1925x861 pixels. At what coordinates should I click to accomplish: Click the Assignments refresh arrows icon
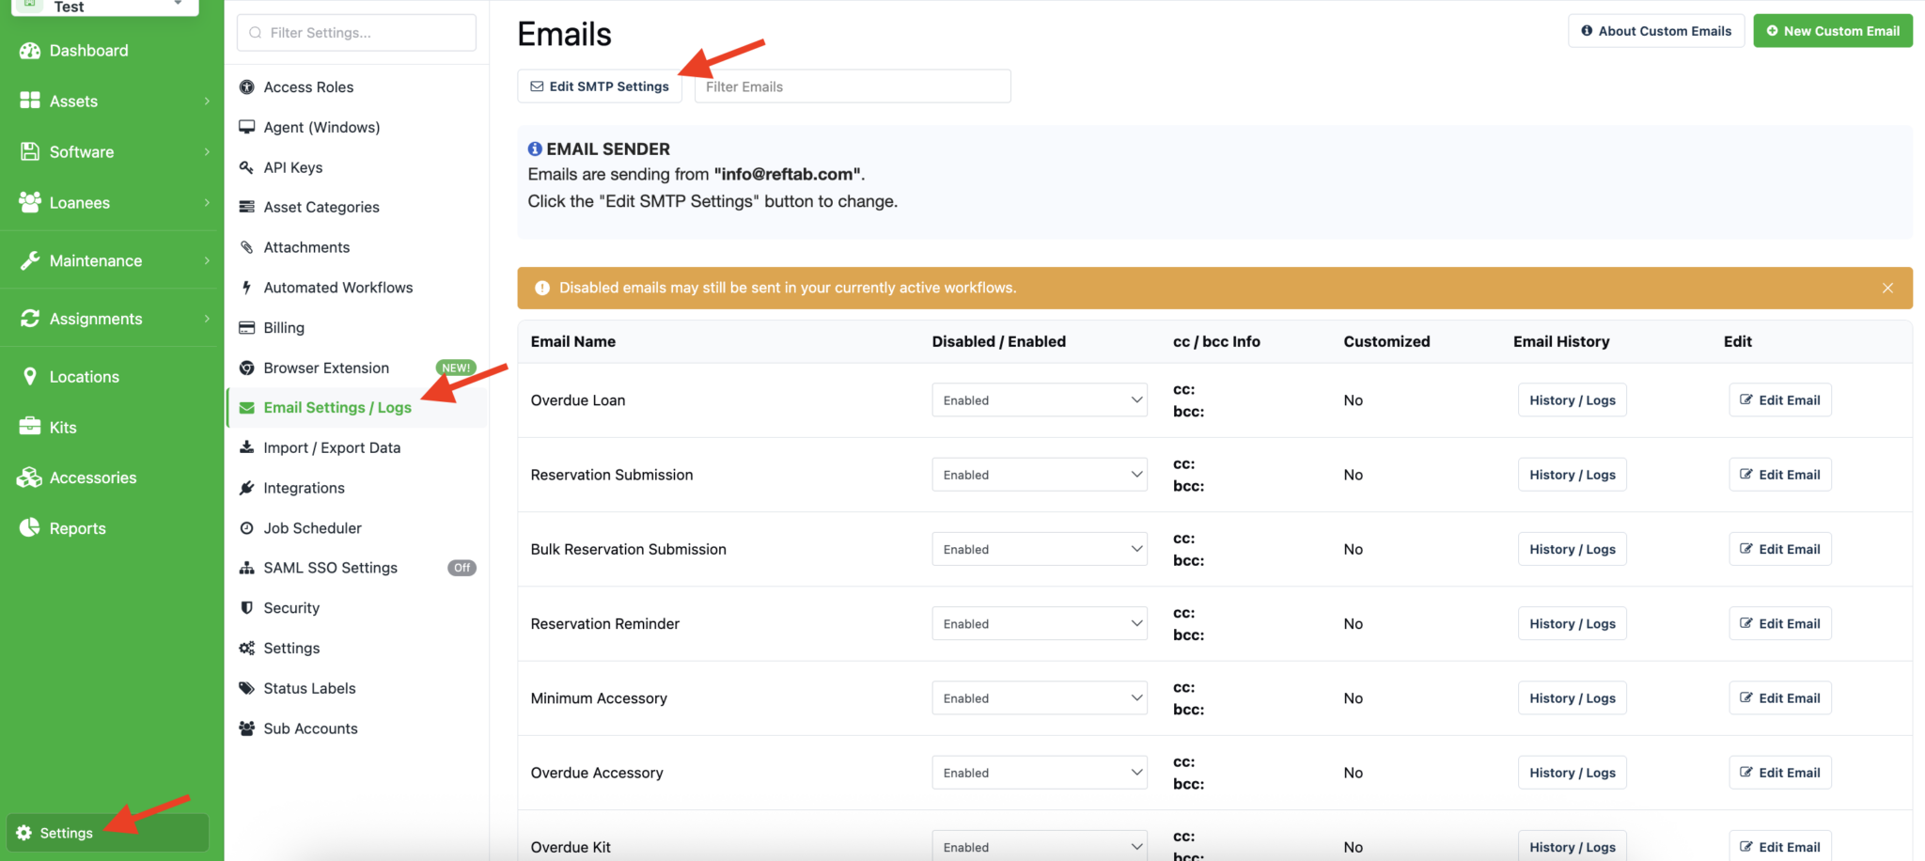(30, 319)
